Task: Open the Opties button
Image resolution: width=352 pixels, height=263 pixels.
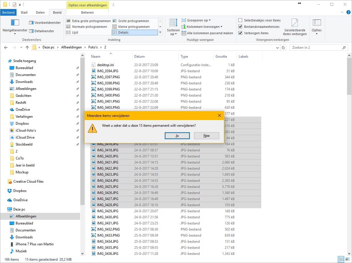Action: (317, 27)
